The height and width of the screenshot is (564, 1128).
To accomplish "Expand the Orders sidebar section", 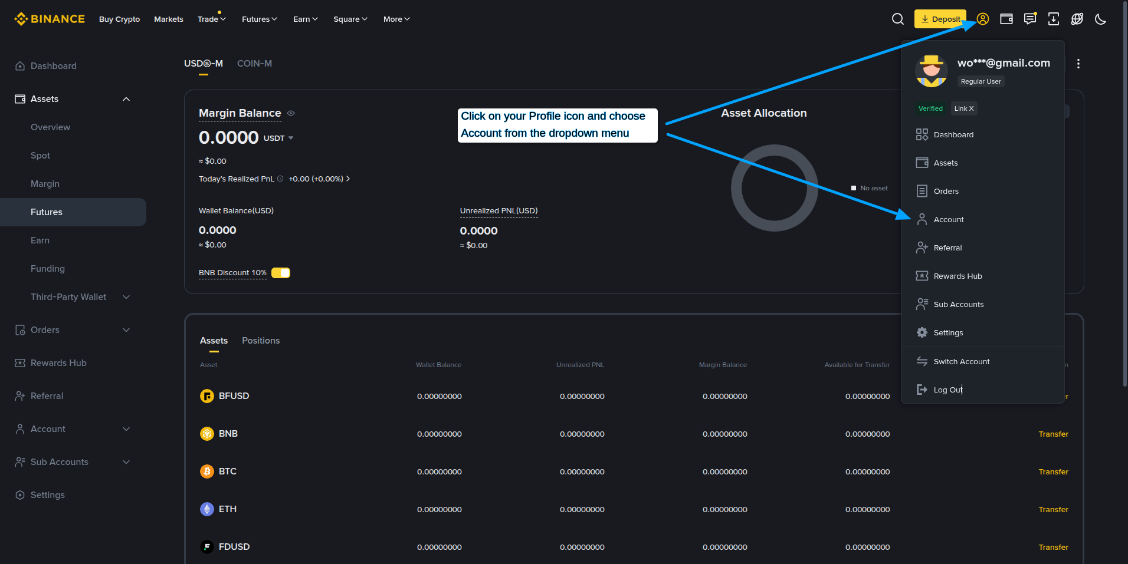I will pos(126,330).
